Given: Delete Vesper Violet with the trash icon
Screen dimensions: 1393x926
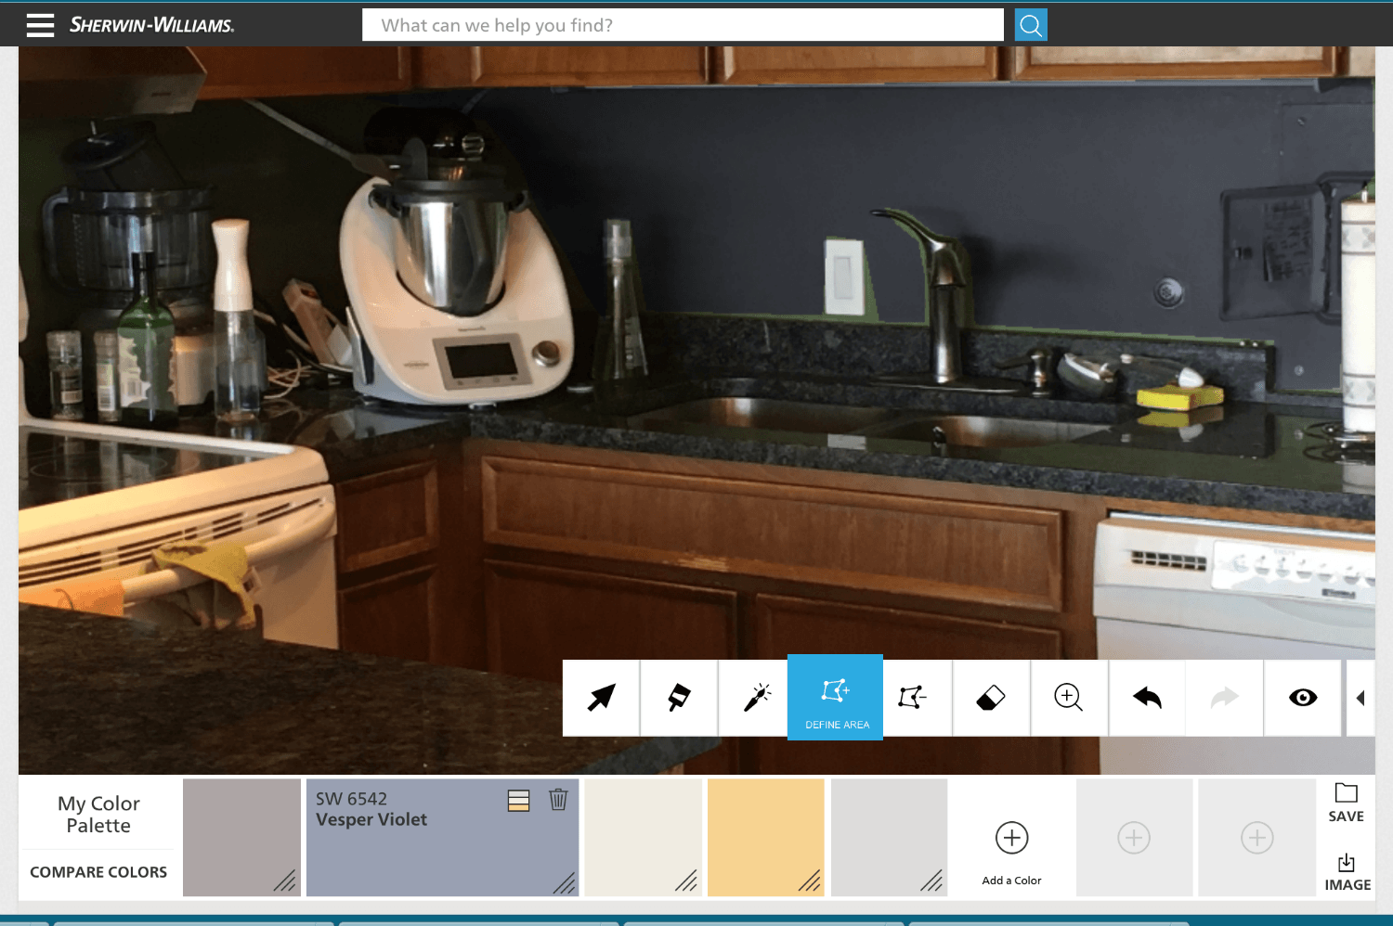Looking at the screenshot, I should click(x=558, y=799).
